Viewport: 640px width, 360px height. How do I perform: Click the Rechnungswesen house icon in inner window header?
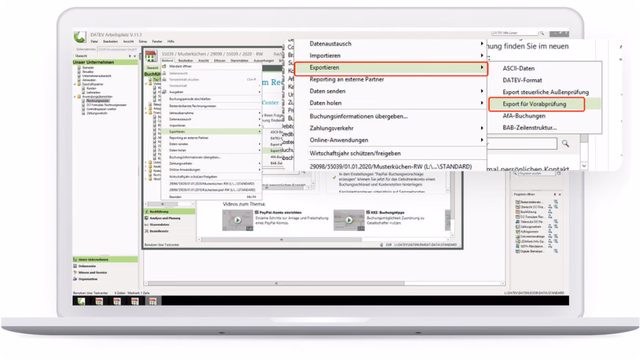[151, 56]
